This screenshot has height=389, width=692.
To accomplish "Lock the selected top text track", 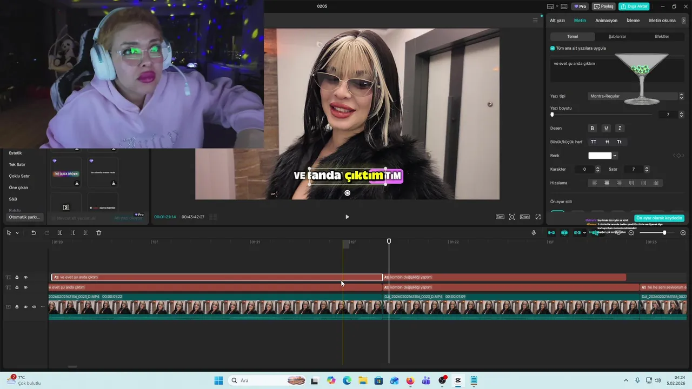I will point(17,277).
